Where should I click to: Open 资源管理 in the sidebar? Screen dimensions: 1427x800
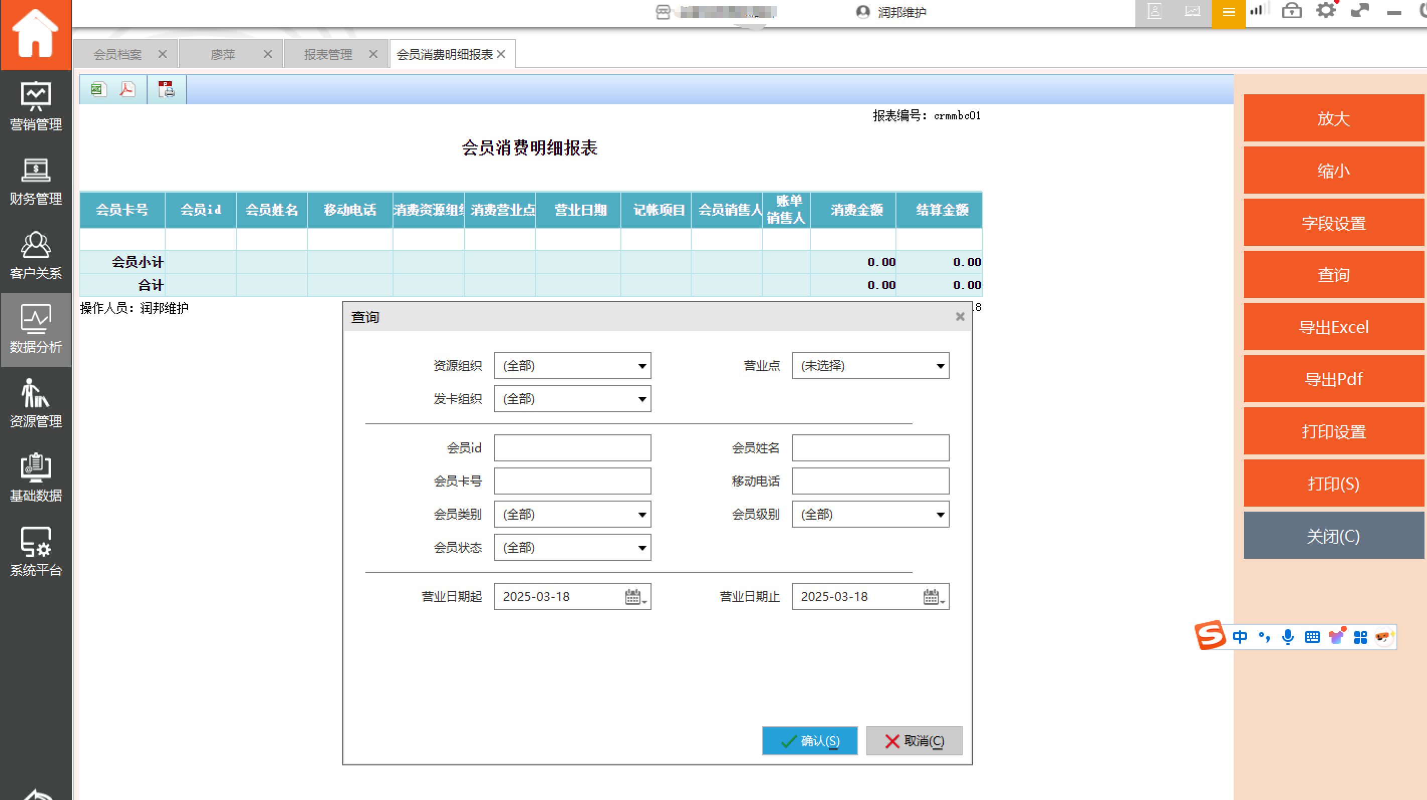click(x=36, y=404)
